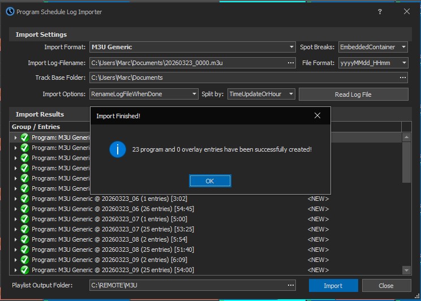Image resolution: width=421 pixels, height=301 pixels.
Task: Click the blue information icon in dialog
Action: 117,149
